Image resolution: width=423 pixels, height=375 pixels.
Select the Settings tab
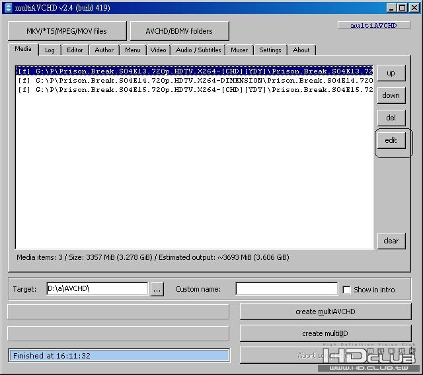click(270, 50)
